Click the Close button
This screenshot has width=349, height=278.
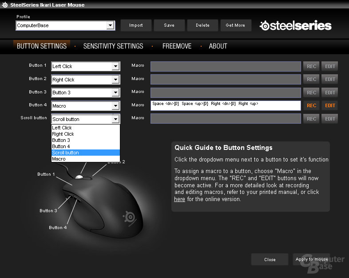pos(270,259)
